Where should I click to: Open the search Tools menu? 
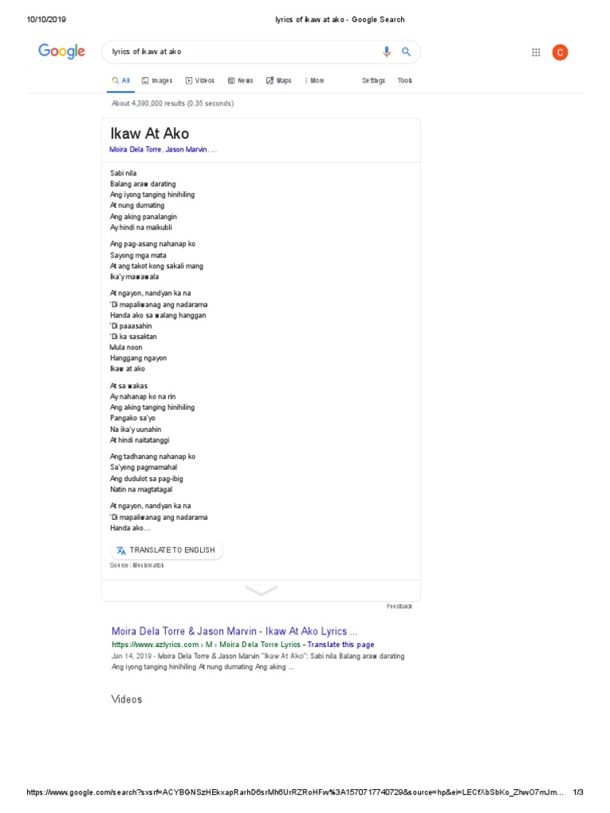pyautogui.click(x=405, y=81)
